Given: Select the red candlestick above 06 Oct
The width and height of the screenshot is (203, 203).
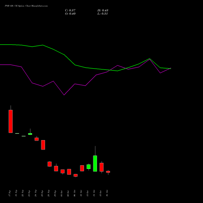Looking at the screenshot, I should [x=76, y=175].
